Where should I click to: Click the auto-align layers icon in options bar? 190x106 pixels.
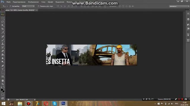click(x=105, y=6)
